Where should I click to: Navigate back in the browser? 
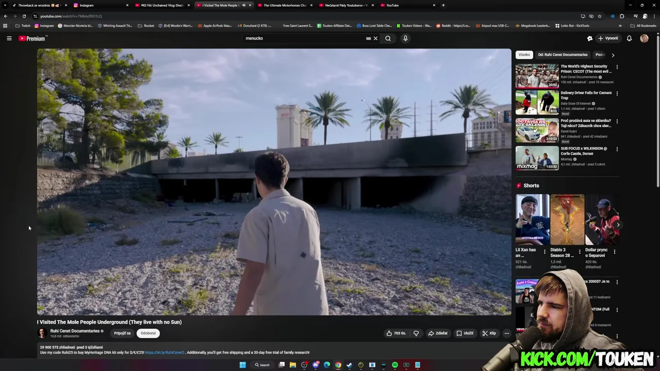point(6,16)
